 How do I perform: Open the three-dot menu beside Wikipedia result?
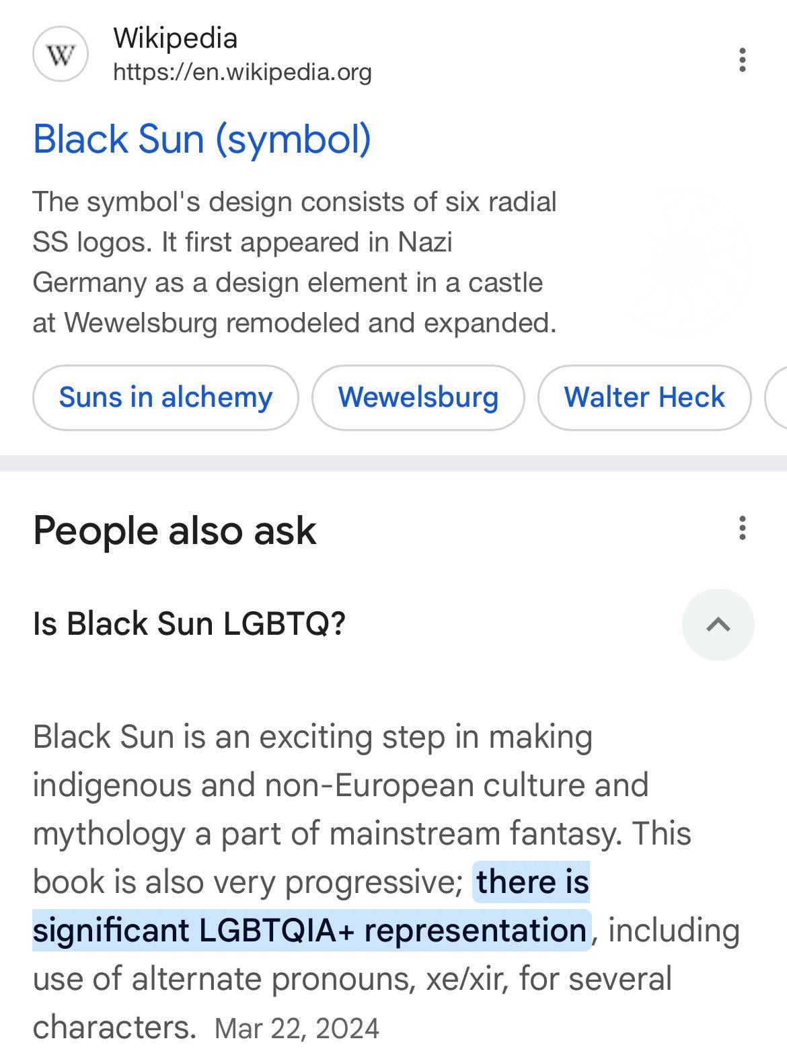click(742, 60)
